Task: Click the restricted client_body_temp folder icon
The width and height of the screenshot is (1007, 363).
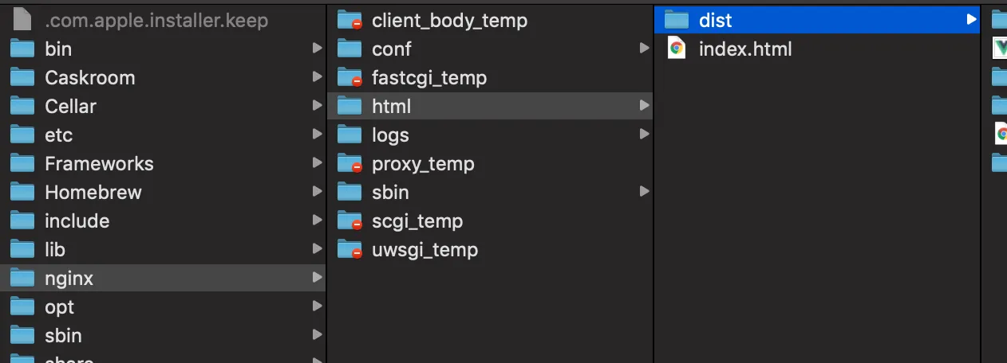Action: (x=350, y=20)
